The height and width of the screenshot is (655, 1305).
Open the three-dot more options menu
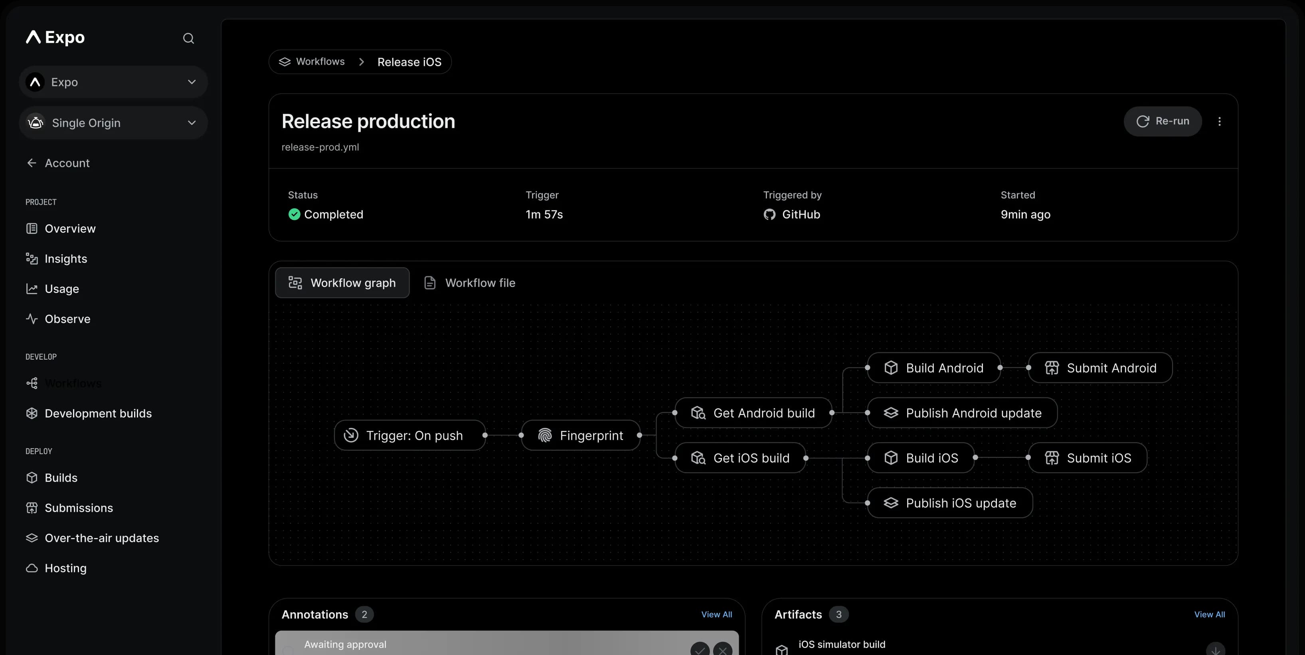(x=1219, y=122)
